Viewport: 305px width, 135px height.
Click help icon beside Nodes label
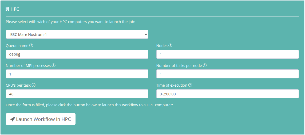pos(171,45)
